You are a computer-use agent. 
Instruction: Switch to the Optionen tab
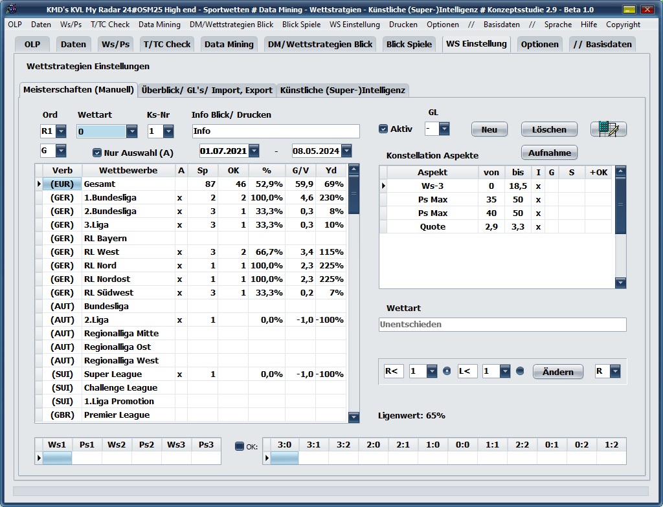[539, 45]
